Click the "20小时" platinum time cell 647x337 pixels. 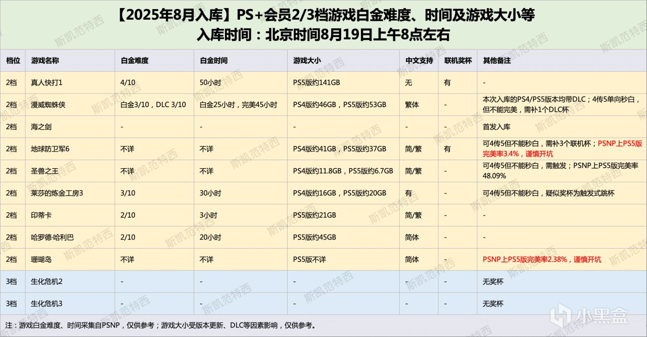[x=211, y=237]
